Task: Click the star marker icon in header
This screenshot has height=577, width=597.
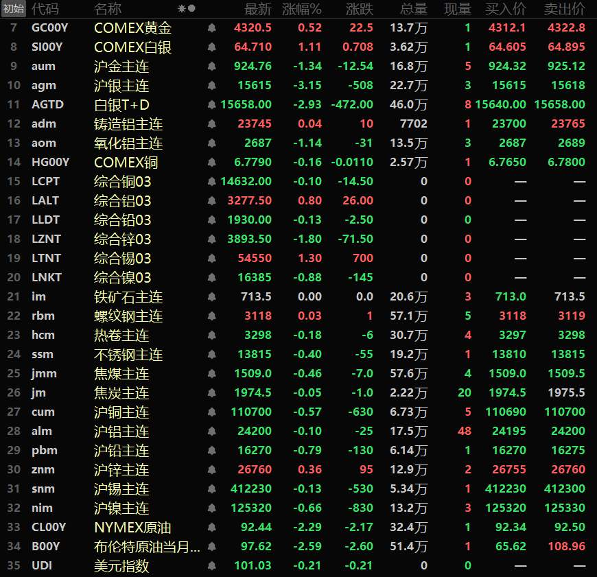Action: click(182, 8)
